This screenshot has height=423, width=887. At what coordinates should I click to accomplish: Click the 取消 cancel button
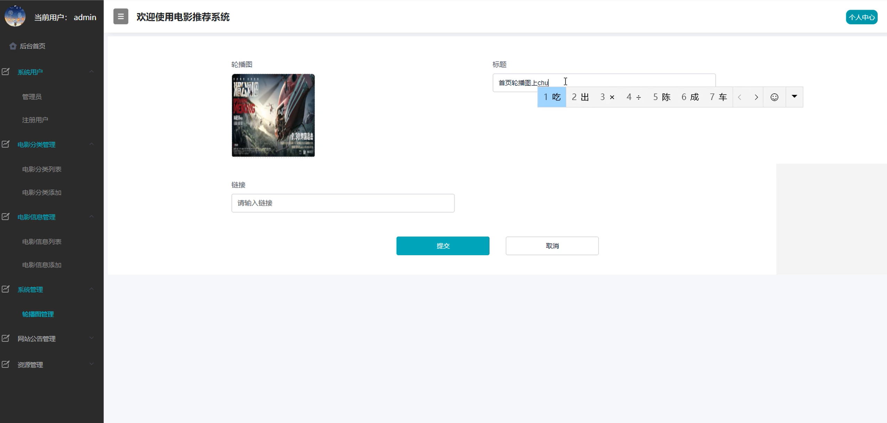coord(552,246)
